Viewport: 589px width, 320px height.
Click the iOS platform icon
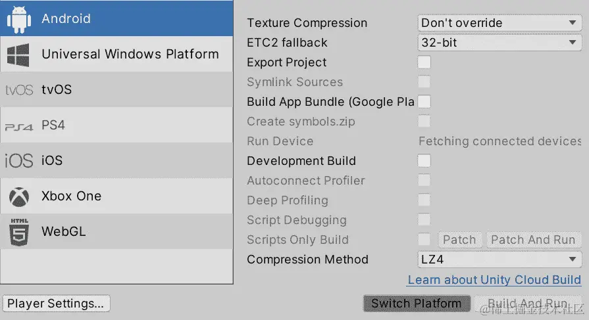(x=19, y=161)
